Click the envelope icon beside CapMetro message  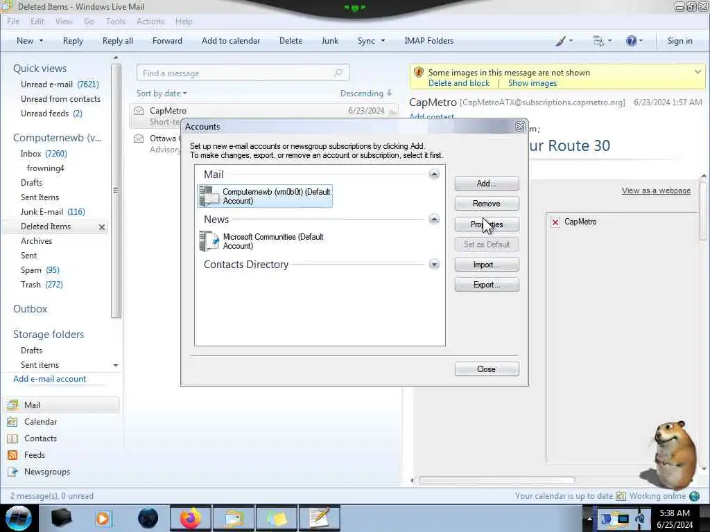(x=139, y=111)
